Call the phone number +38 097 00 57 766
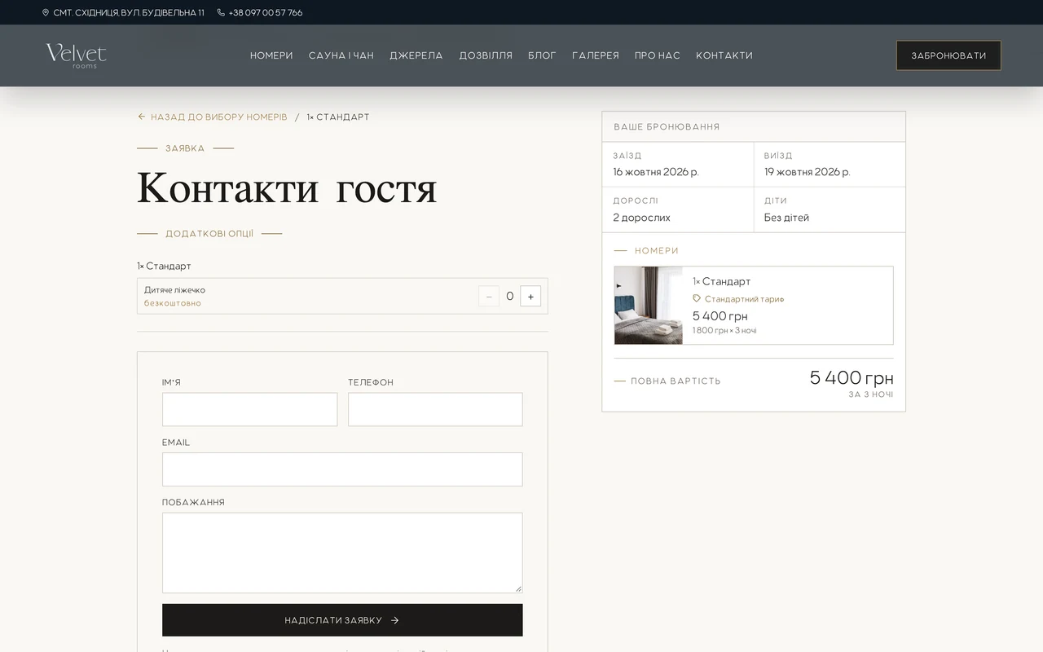The height and width of the screenshot is (652, 1043). coord(266,13)
